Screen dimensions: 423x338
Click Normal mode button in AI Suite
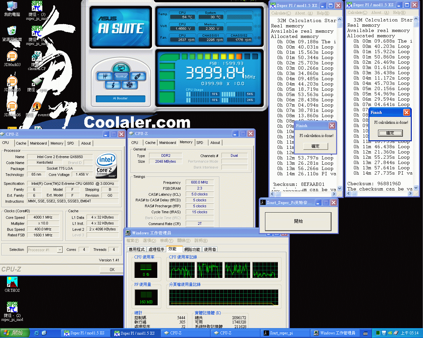coord(121,76)
